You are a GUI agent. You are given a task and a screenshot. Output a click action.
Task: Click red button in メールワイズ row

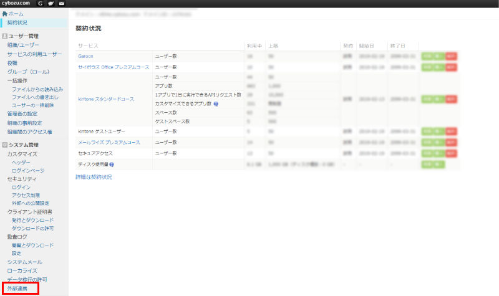click(451, 143)
